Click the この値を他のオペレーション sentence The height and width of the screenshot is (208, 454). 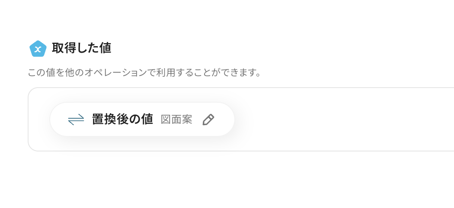click(144, 72)
